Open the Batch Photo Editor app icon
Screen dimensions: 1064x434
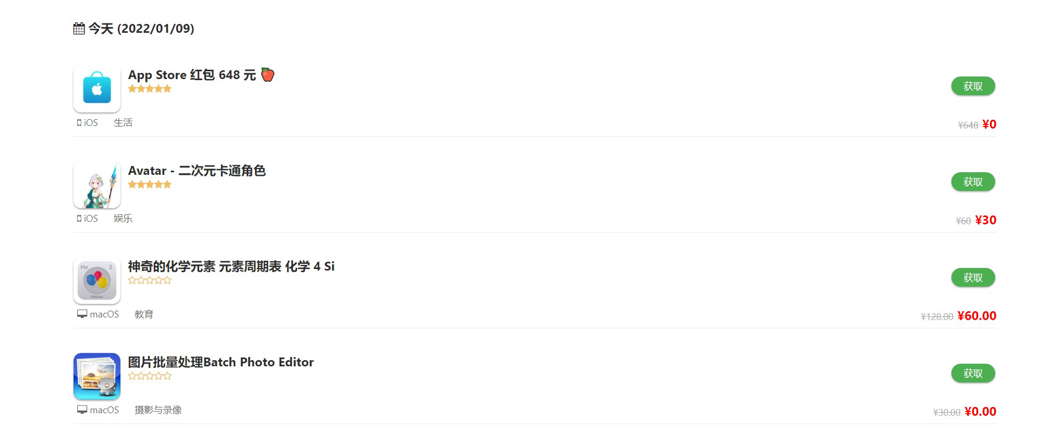click(97, 376)
